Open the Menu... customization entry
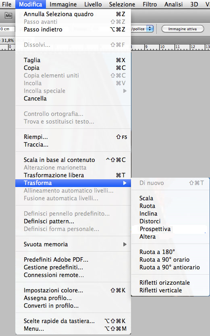Viewport: 210px width, 336px height. click(73, 329)
